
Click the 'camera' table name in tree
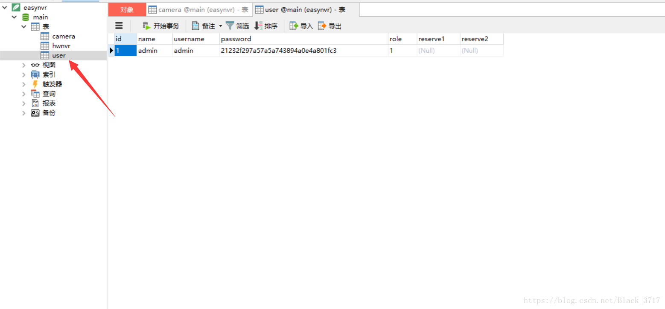click(64, 36)
